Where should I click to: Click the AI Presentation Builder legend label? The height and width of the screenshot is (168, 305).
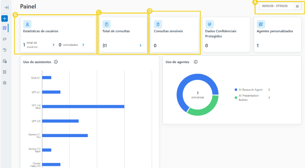248,98
